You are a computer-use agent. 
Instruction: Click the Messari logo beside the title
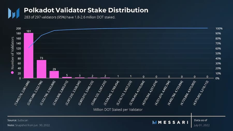pyautogui.click(x=14, y=13)
